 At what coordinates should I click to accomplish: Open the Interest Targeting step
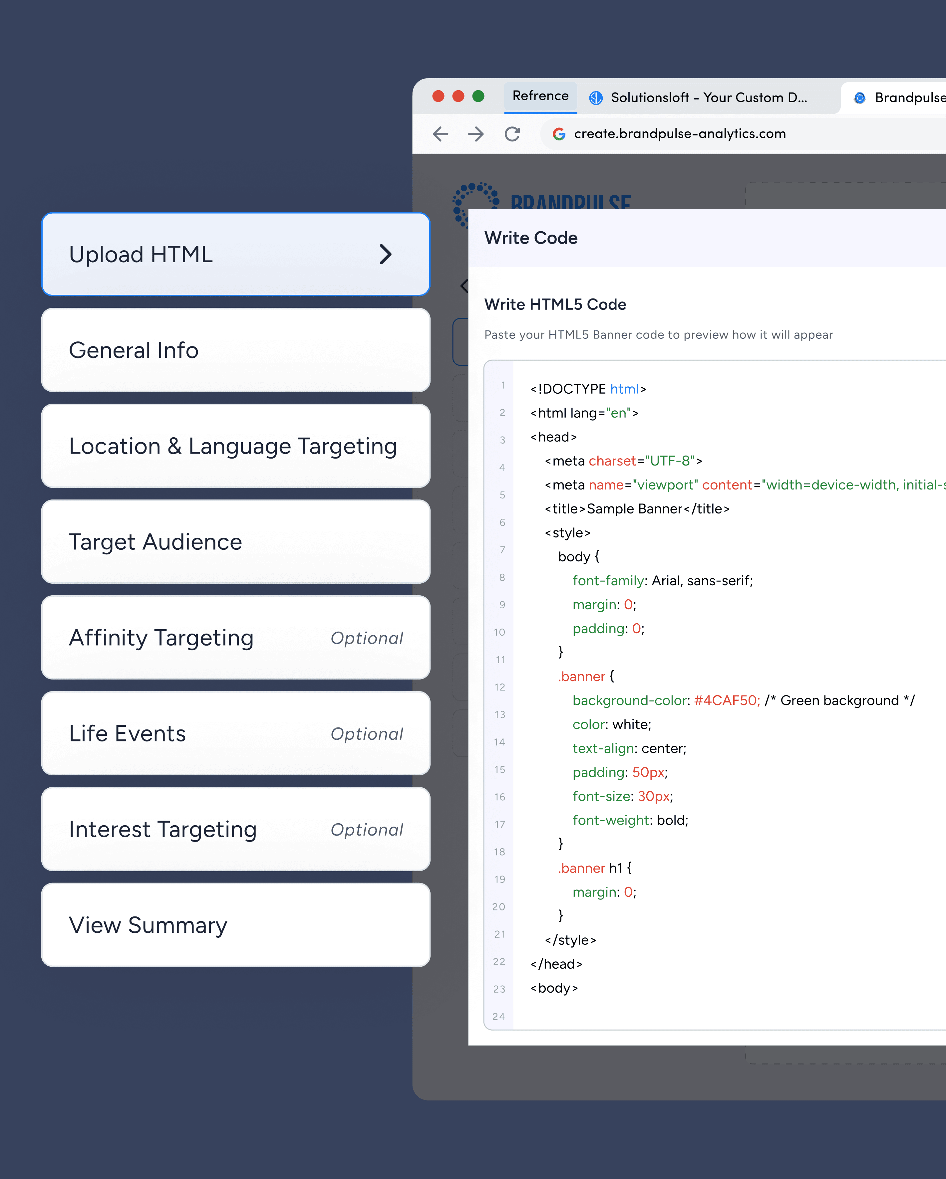point(236,829)
